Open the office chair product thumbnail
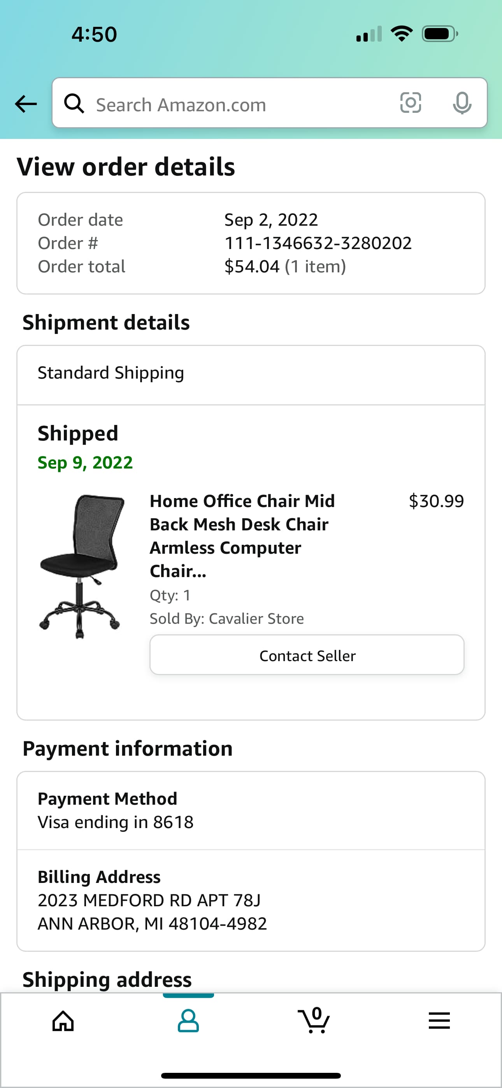This screenshot has width=502, height=1088. point(80,567)
